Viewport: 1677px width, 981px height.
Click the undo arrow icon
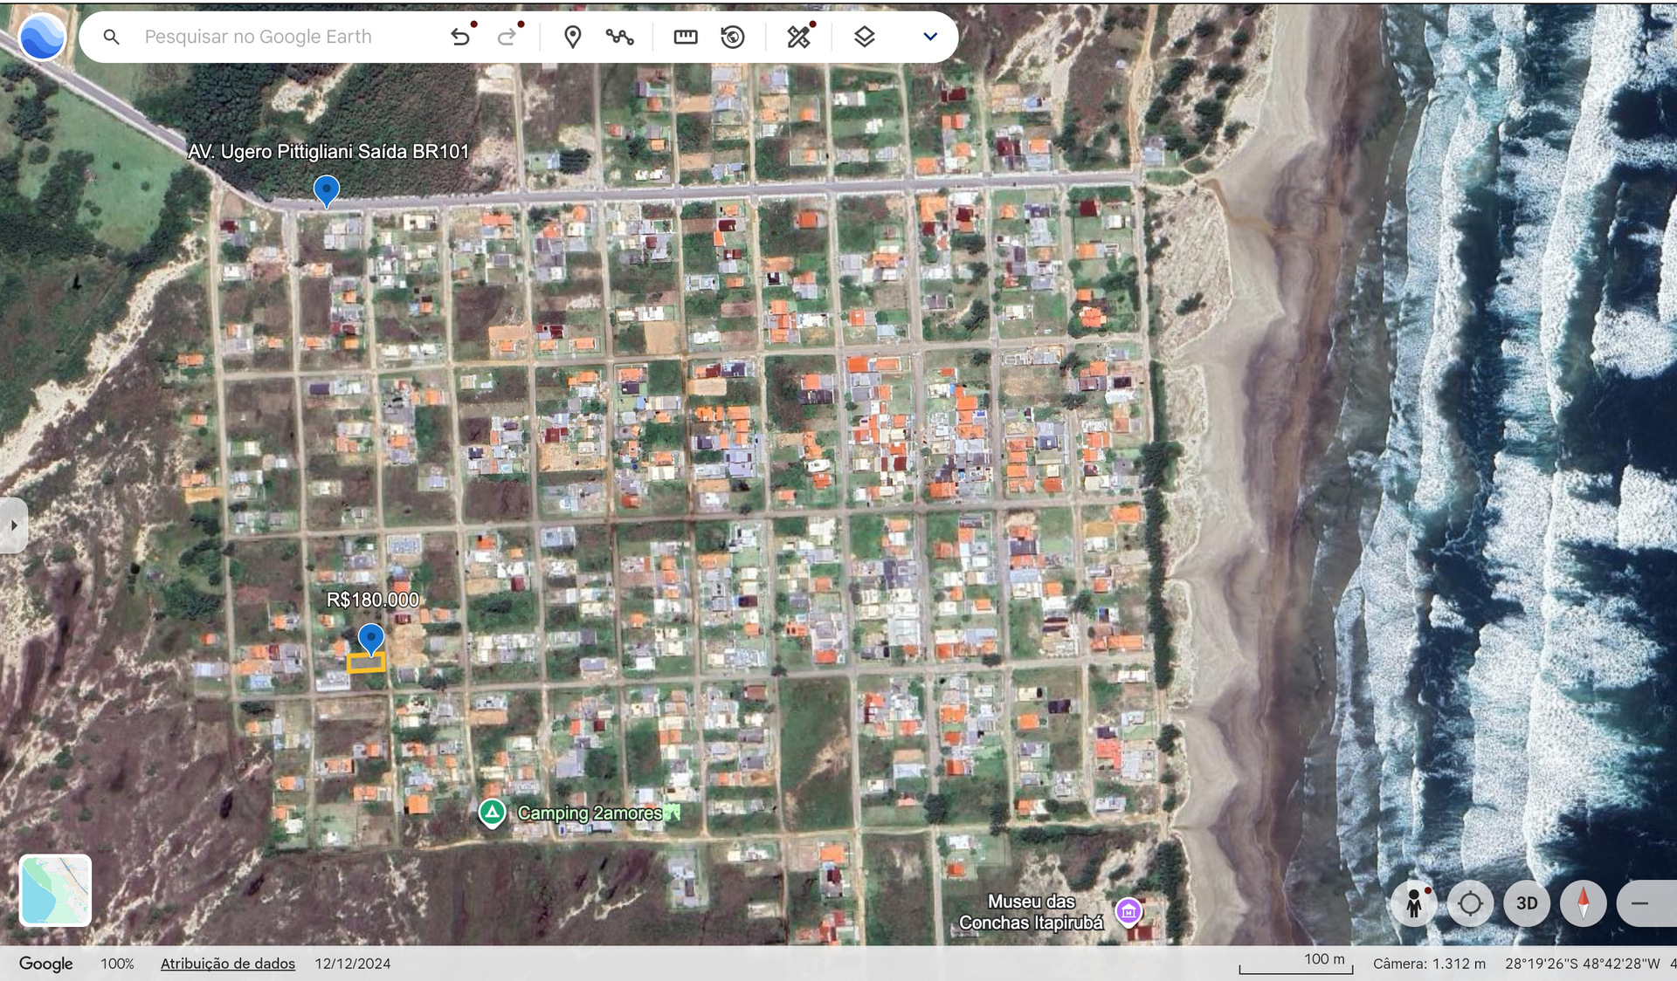tap(460, 37)
